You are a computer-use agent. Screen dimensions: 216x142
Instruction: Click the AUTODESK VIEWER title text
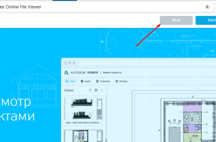coord(84,72)
